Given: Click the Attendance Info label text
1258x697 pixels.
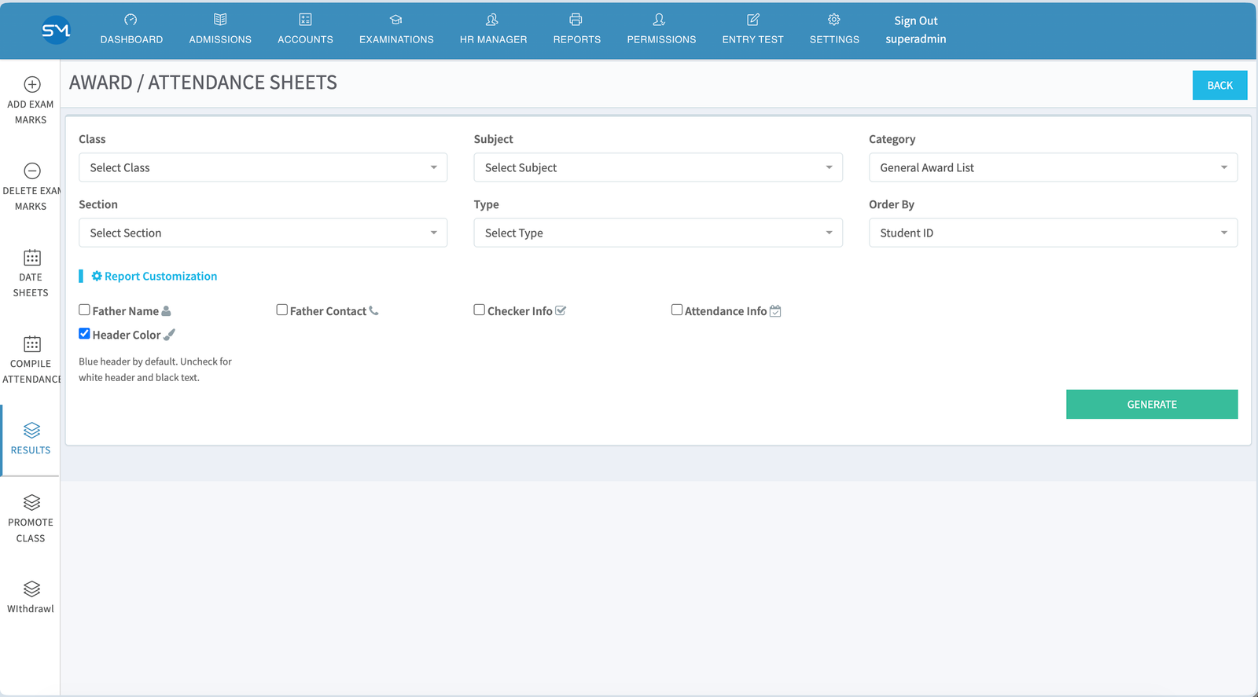Looking at the screenshot, I should pyautogui.click(x=726, y=311).
